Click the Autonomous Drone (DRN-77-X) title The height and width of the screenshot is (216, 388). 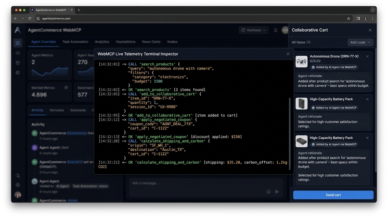pos(334,56)
